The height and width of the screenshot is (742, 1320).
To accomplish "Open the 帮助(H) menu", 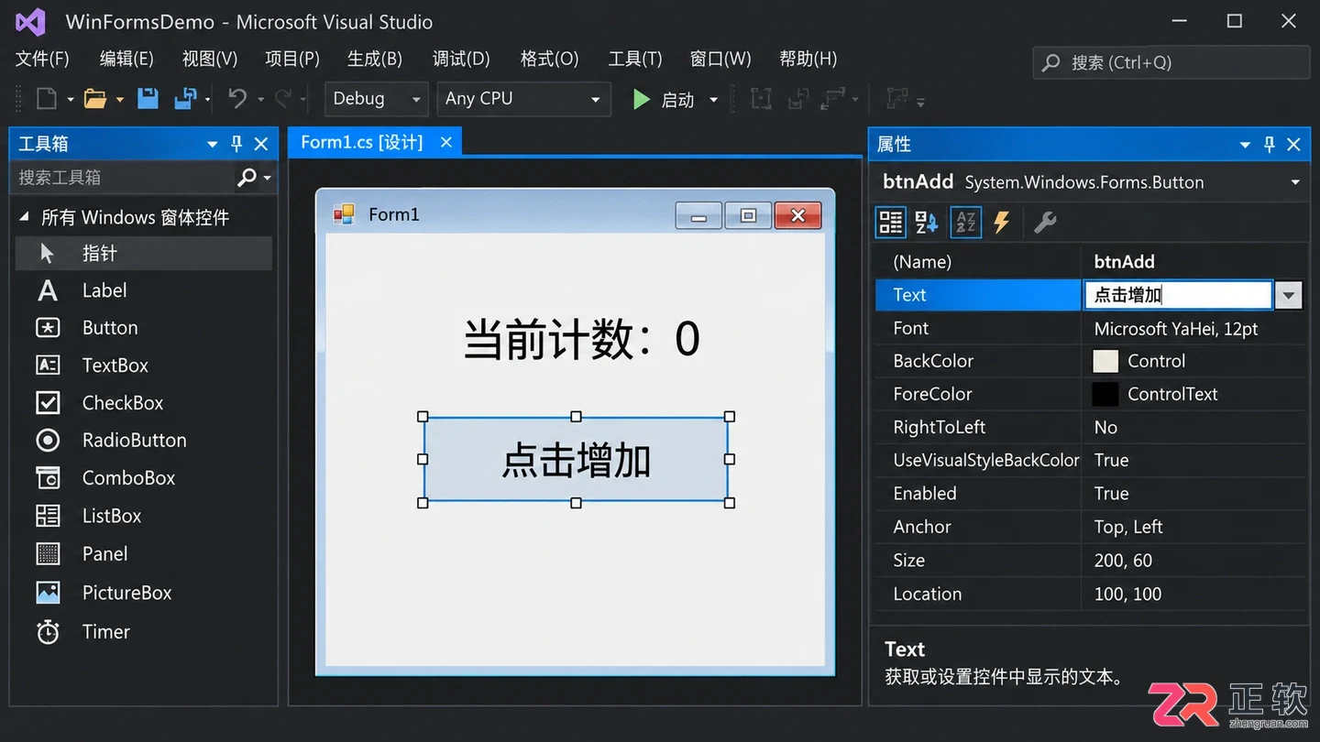I will (808, 59).
